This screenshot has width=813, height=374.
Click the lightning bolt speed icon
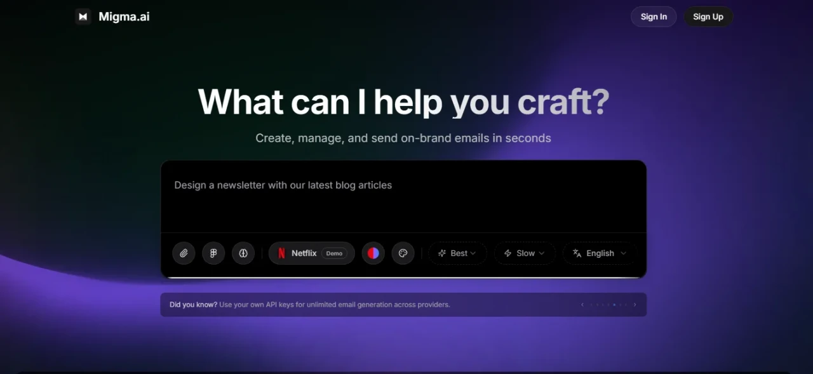[507, 253]
